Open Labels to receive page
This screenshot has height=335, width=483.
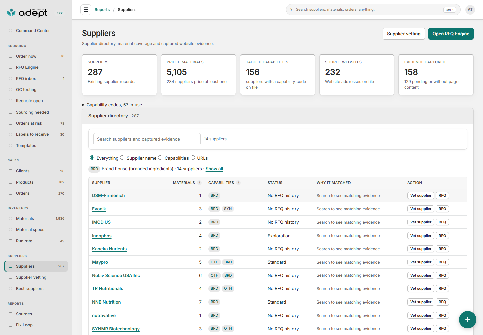click(x=36, y=134)
